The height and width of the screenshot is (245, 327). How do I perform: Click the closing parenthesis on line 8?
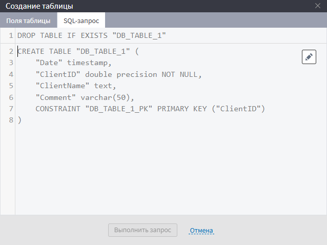(x=19, y=120)
